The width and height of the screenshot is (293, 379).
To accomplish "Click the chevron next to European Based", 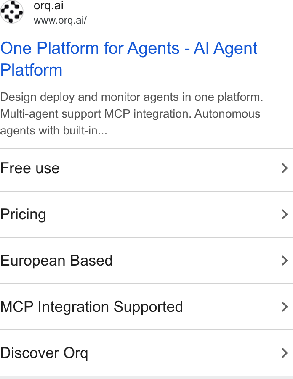I will [285, 261].
